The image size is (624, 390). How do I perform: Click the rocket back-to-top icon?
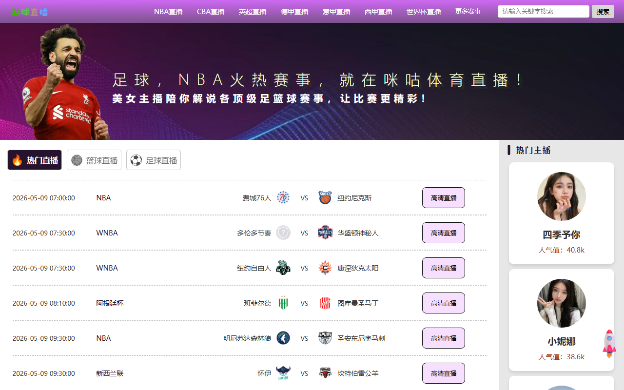point(609,344)
